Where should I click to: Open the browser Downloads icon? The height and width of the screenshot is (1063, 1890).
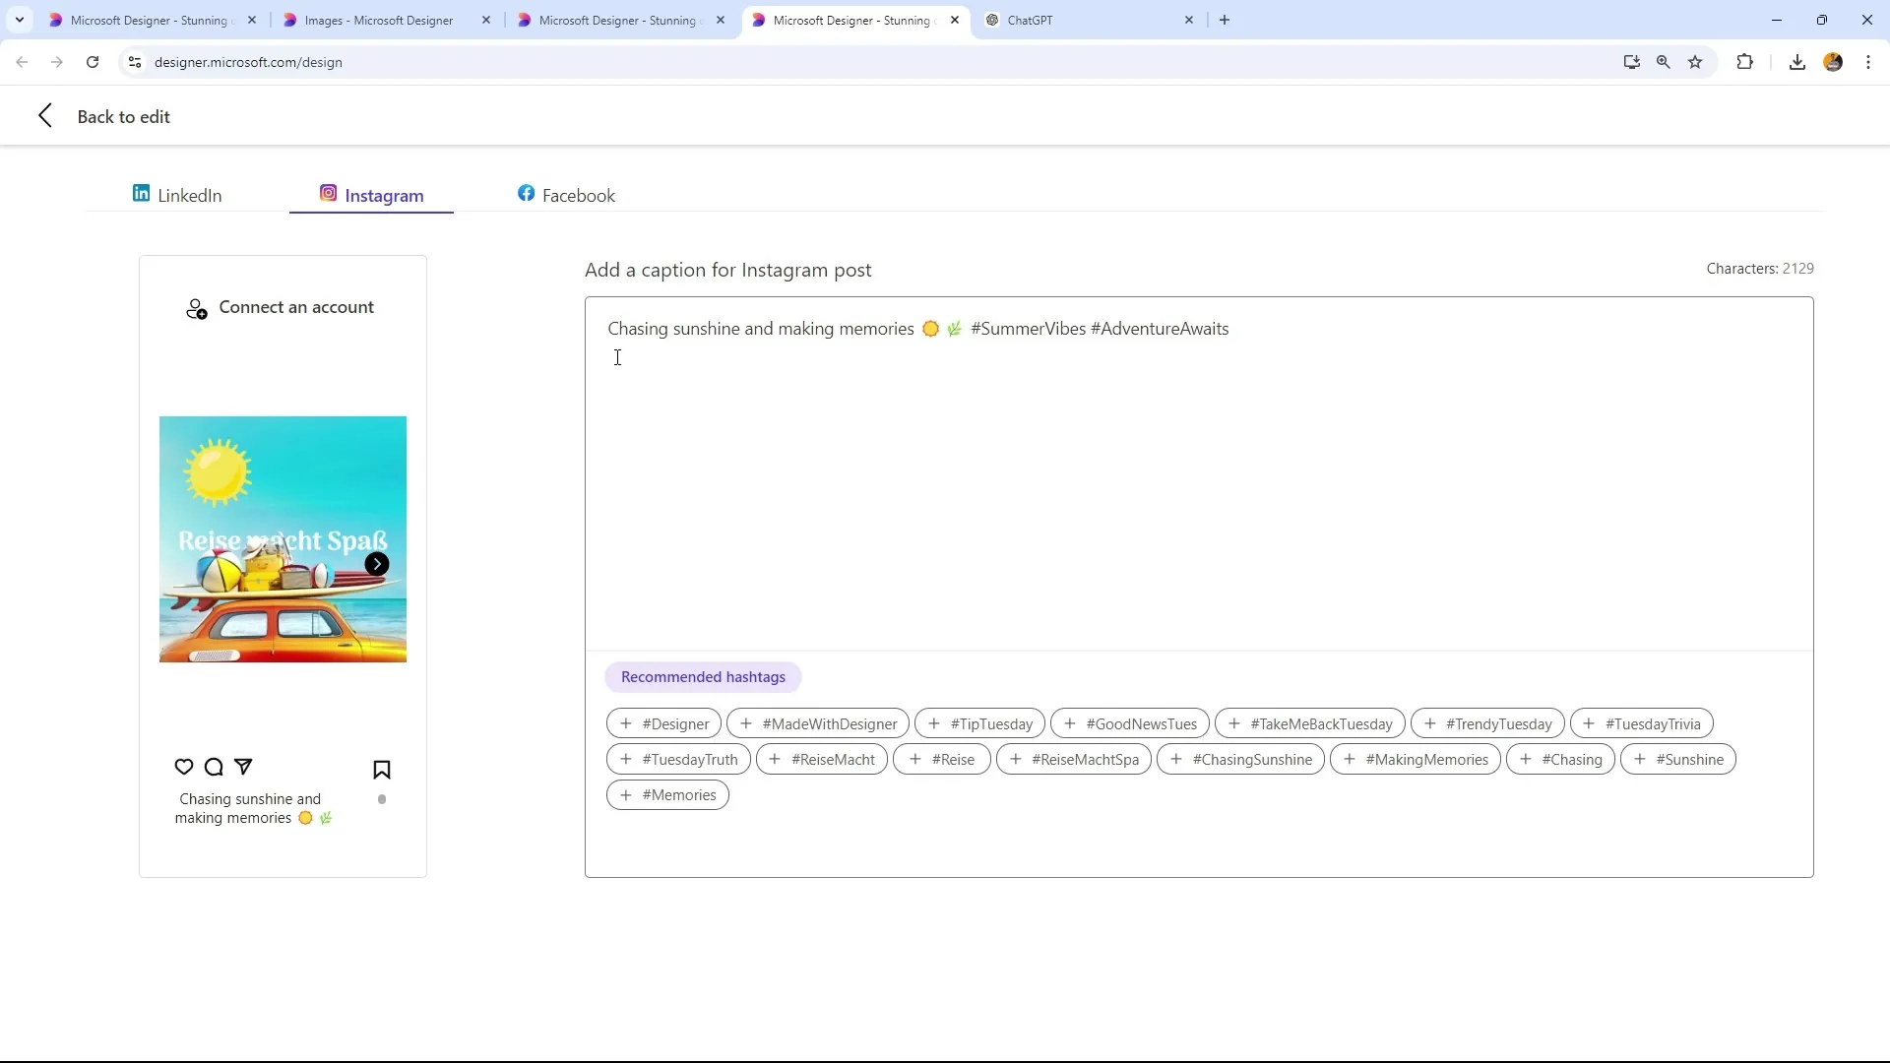1797,62
